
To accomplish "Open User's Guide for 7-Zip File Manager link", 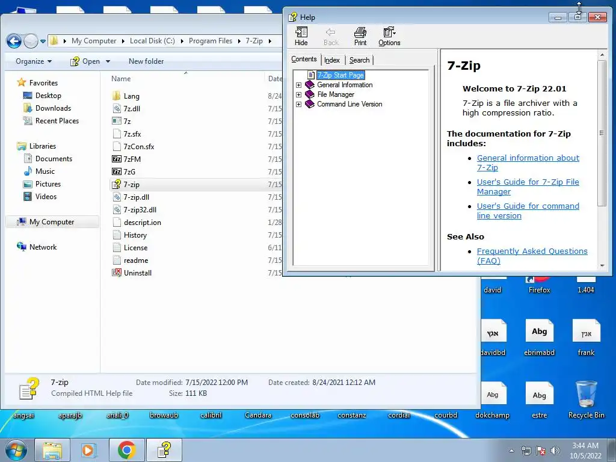I will 528,186.
